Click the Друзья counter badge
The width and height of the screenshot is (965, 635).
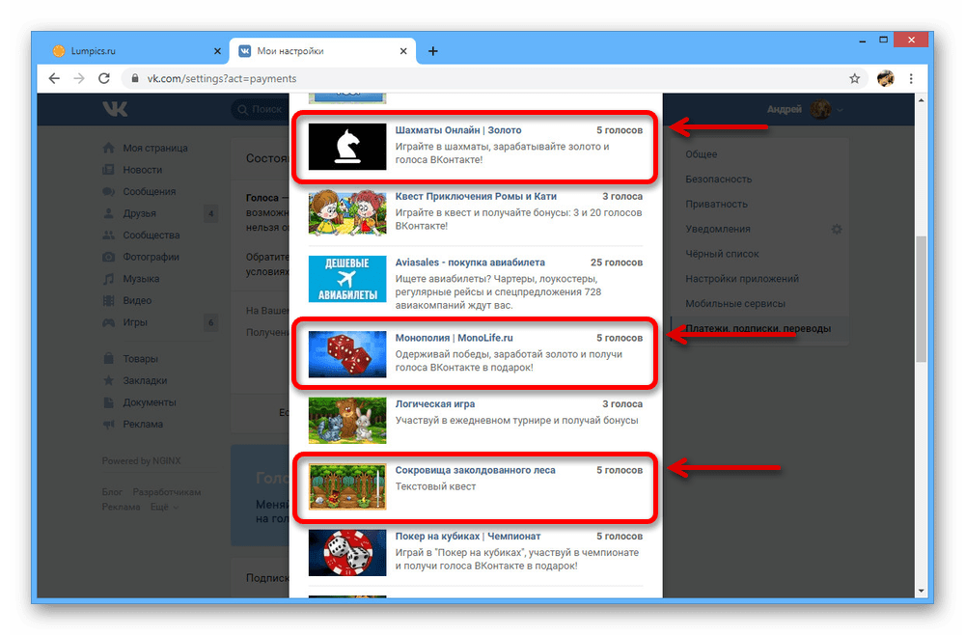point(211,213)
